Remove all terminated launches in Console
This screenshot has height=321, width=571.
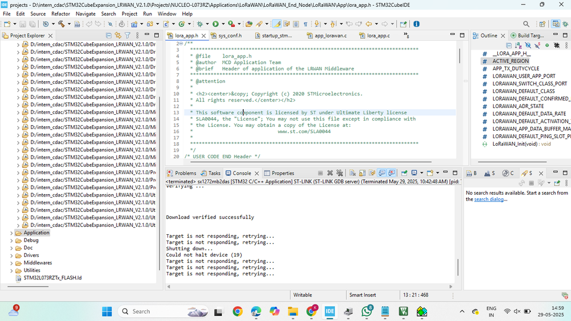[339, 173]
